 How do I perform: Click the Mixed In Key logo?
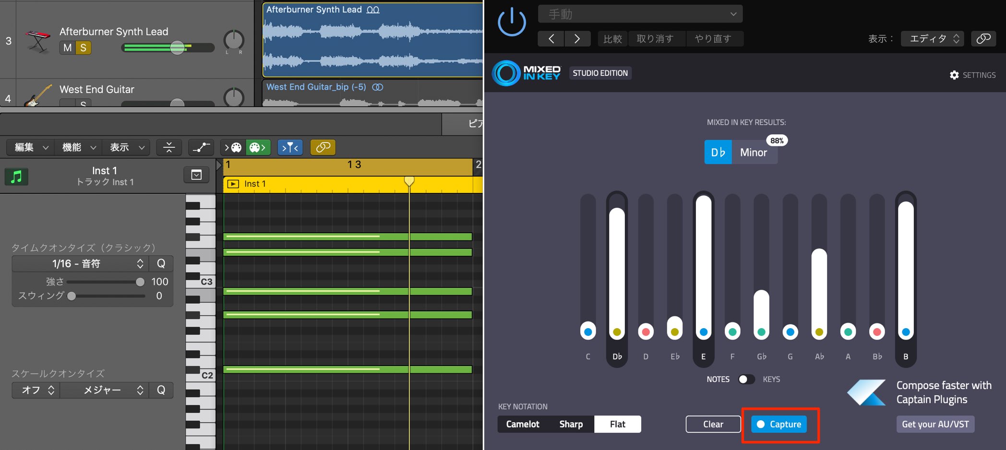tap(527, 73)
